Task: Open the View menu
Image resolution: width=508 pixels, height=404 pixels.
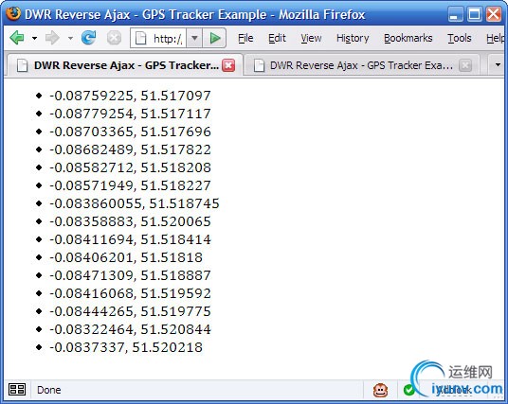Action: pyautogui.click(x=311, y=38)
